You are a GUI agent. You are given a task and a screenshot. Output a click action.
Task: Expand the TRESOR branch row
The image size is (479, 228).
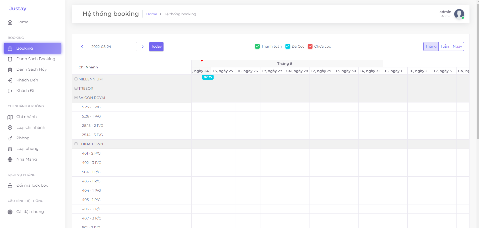[x=76, y=88]
